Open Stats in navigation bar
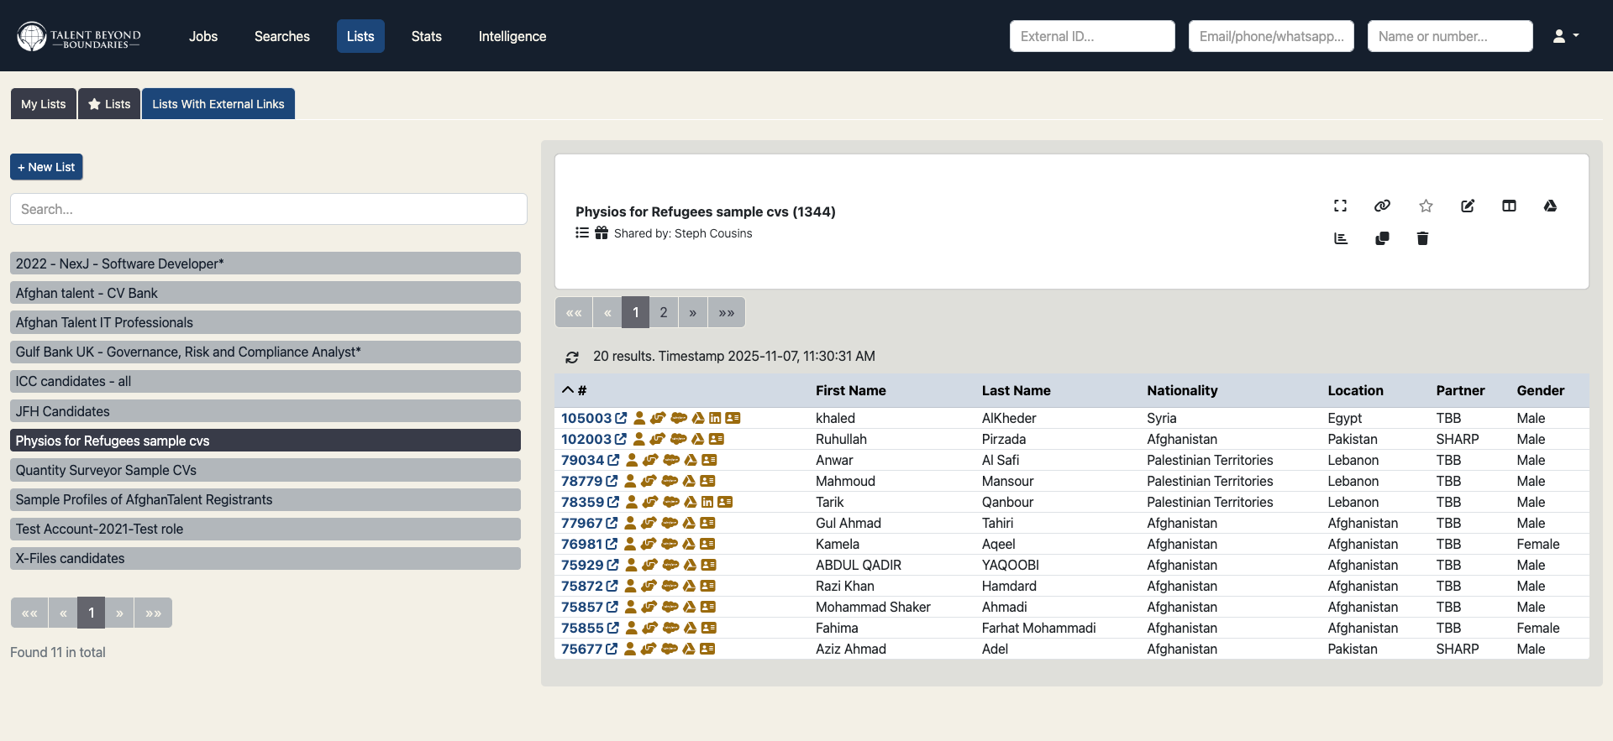Screen dimensions: 1613x741 coord(427,36)
